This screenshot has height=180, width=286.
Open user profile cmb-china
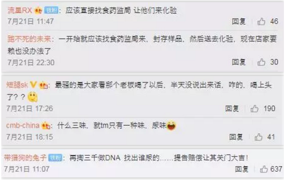coord(23,125)
